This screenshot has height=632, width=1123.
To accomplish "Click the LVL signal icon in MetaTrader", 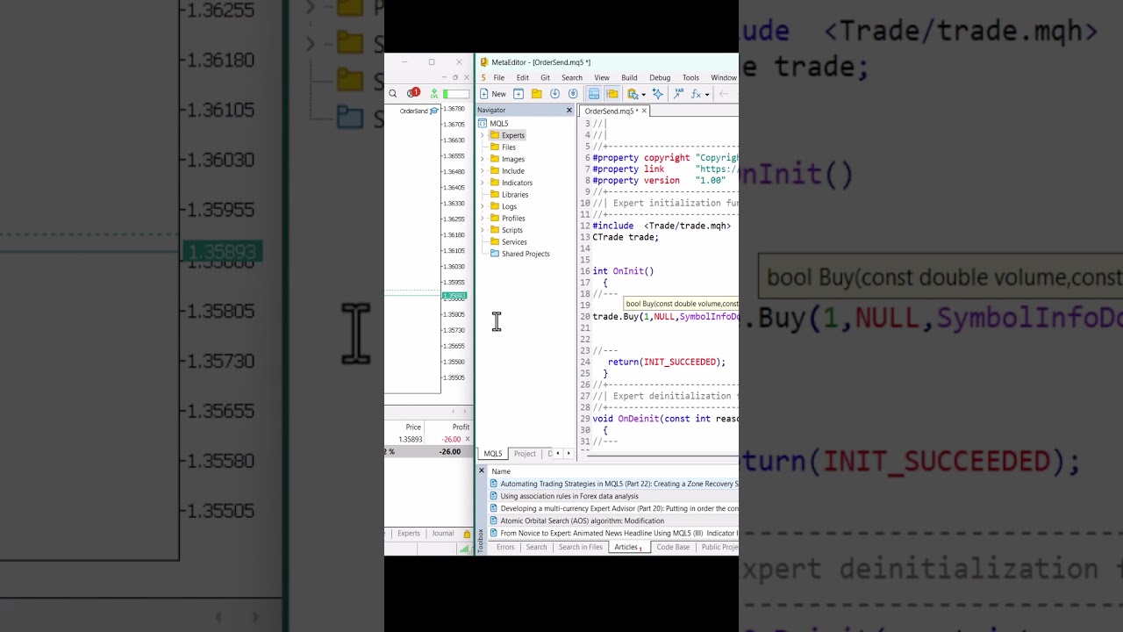I will pos(433,93).
